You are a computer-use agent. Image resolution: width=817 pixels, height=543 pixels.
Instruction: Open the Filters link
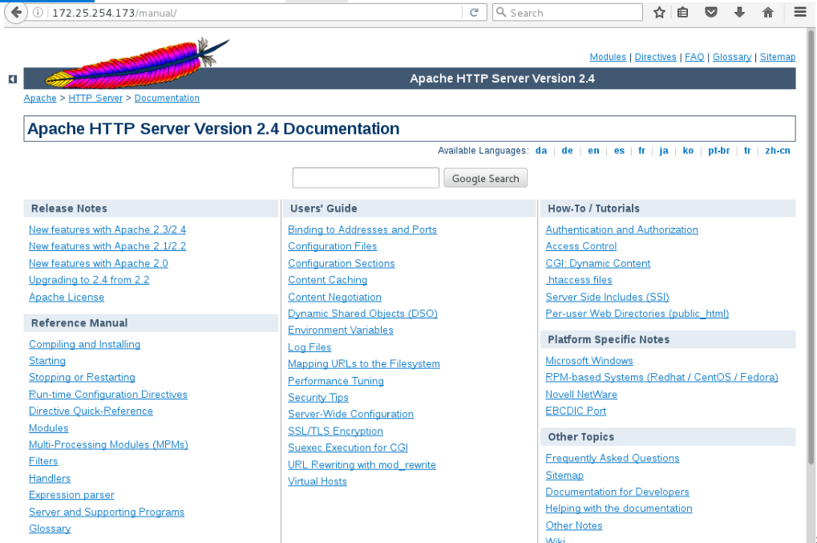tap(43, 461)
